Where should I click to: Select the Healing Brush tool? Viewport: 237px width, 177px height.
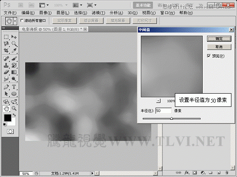click(6, 59)
